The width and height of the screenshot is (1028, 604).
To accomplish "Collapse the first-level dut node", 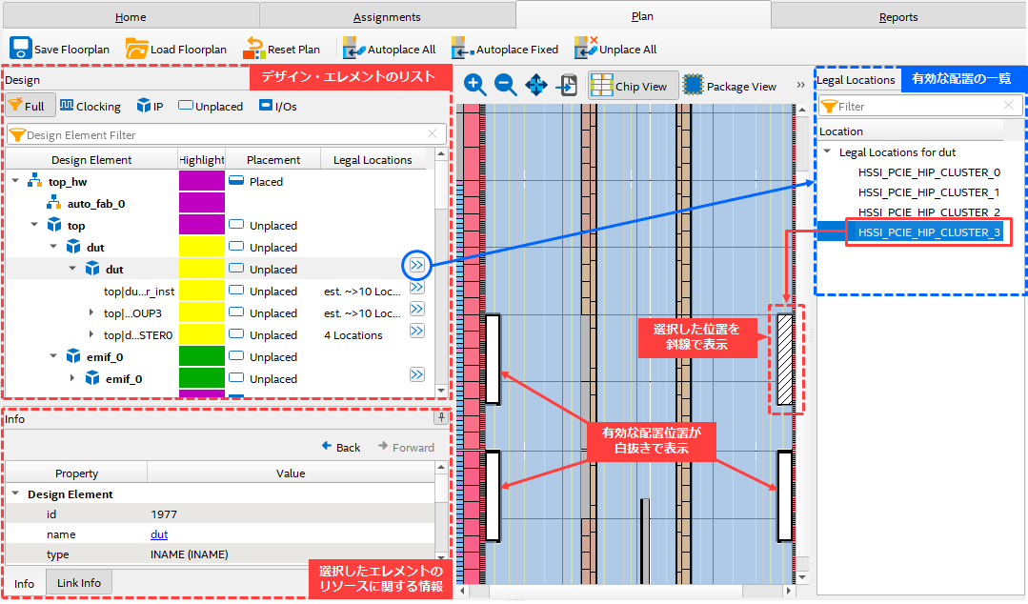I will pyautogui.click(x=53, y=247).
